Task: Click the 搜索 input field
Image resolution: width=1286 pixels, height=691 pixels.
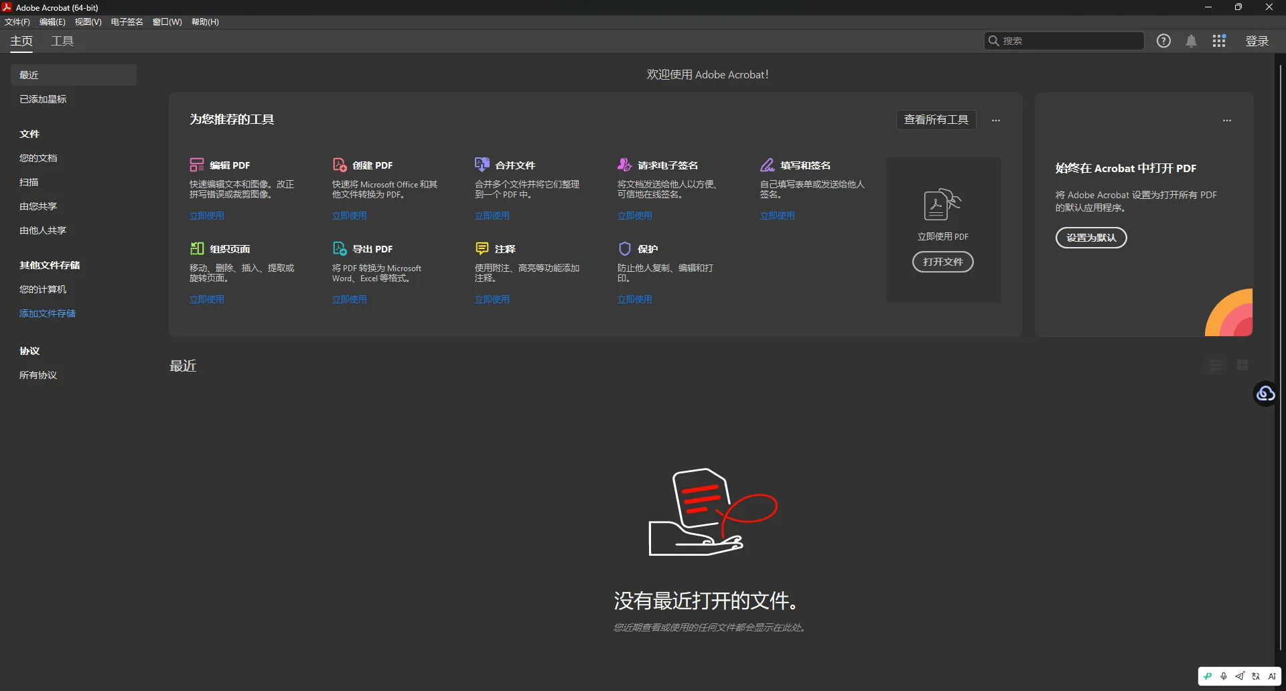Action: tap(1064, 41)
